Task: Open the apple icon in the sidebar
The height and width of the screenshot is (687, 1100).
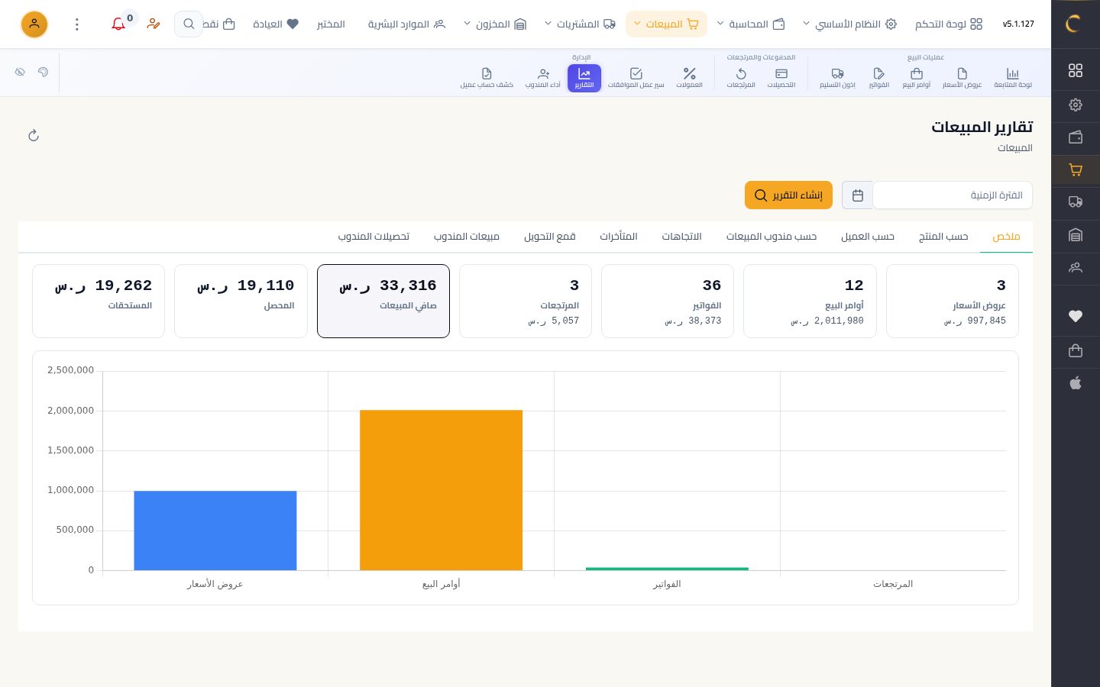Action: pyautogui.click(x=1076, y=383)
